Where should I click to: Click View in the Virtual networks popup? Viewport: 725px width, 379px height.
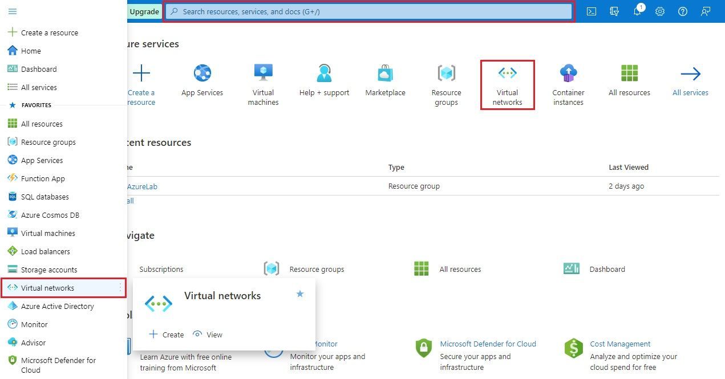tap(208, 335)
